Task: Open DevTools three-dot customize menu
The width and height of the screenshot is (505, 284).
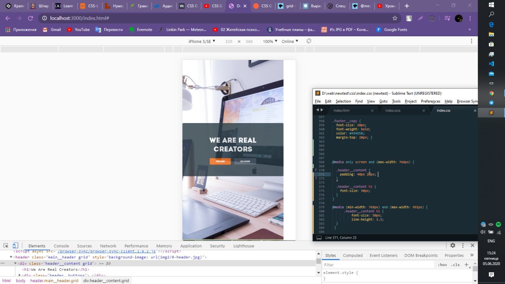Action: coord(463,245)
